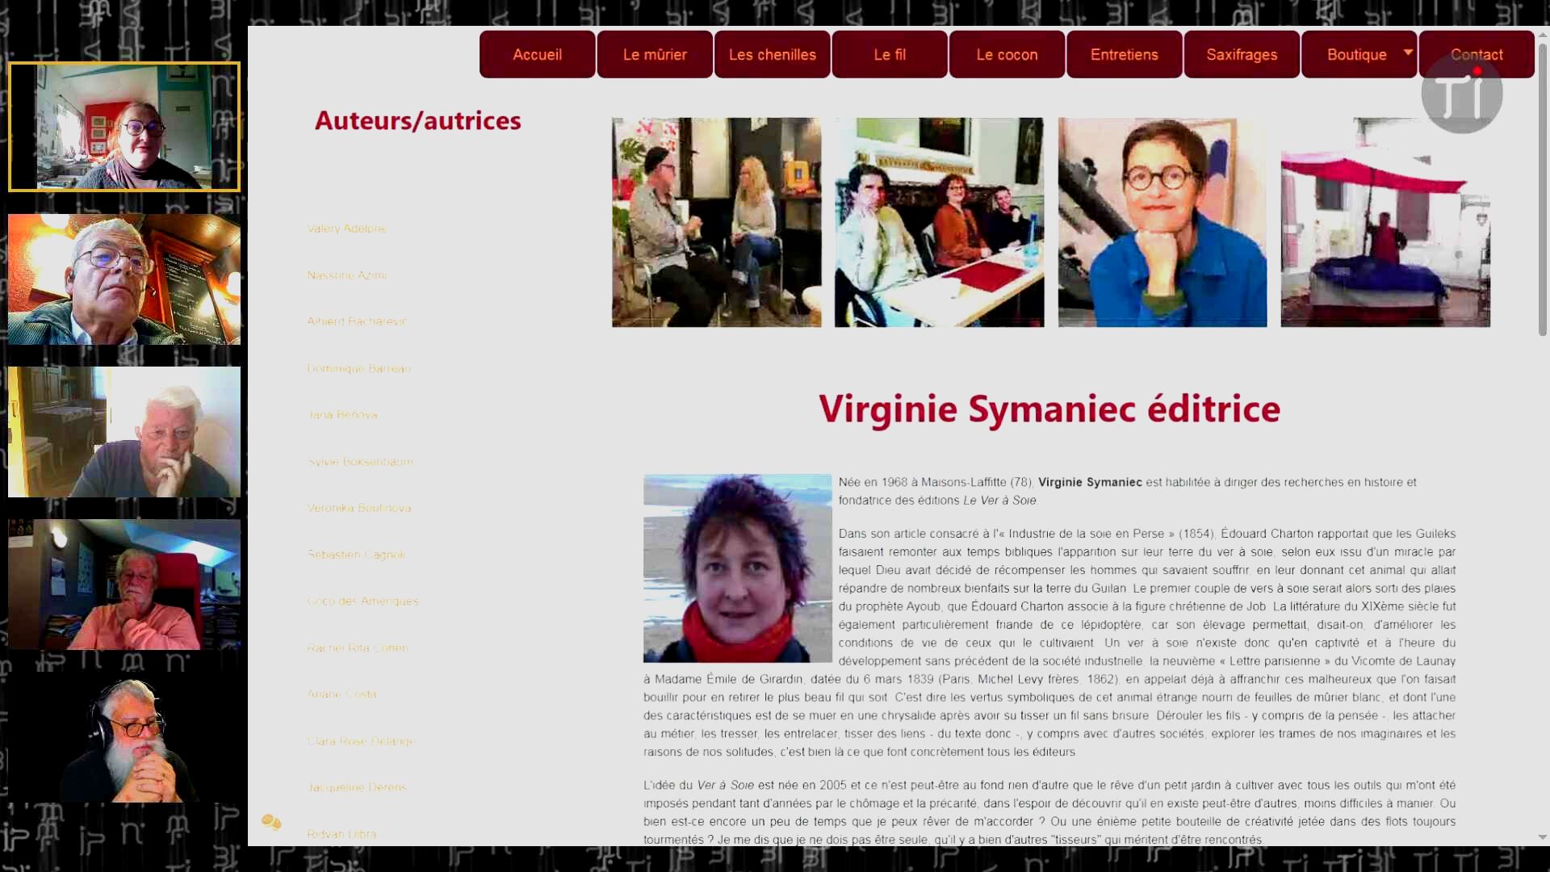Open author link Sébastien Cagnoli
The image size is (1550, 872).
tap(356, 555)
